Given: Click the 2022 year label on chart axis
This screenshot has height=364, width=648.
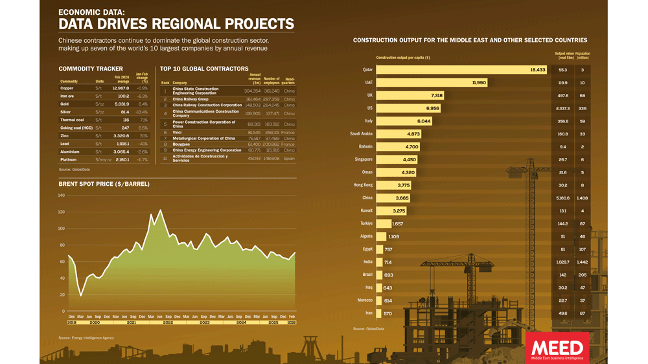Looking at the screenshot, I should pos(168,322).
